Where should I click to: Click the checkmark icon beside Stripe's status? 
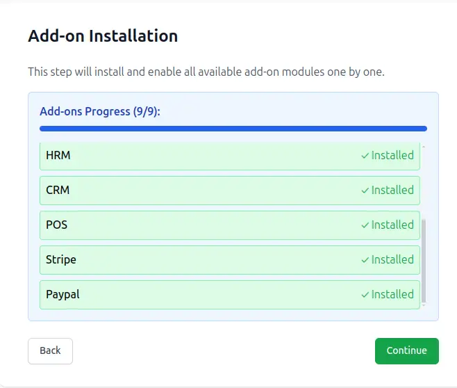coord(365,260)
